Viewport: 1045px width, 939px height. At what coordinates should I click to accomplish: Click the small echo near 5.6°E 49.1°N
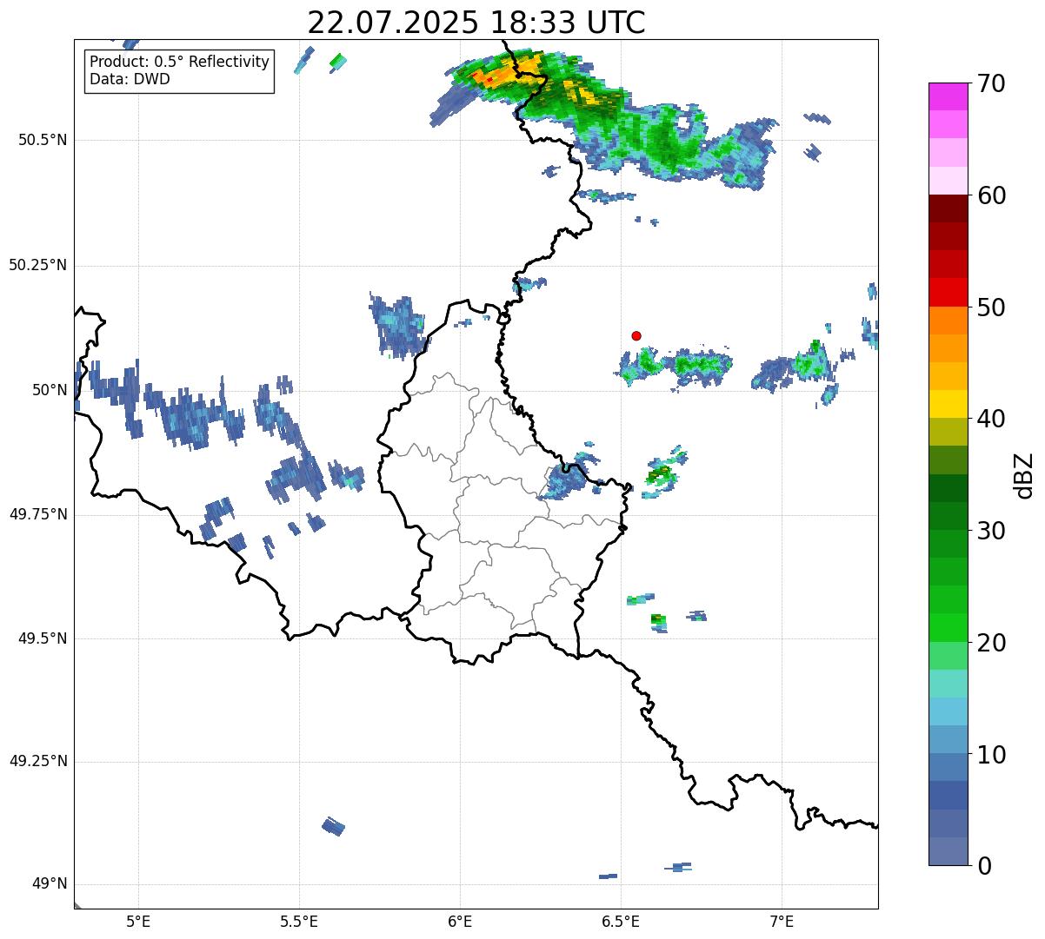333,826
